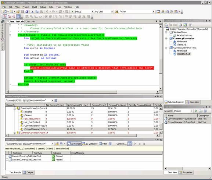Sort by the Hierarchy column header

pyautogui.click(x=25, y=105)
